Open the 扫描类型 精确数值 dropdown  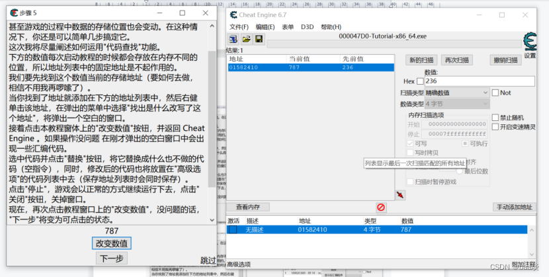coord(457,93)
